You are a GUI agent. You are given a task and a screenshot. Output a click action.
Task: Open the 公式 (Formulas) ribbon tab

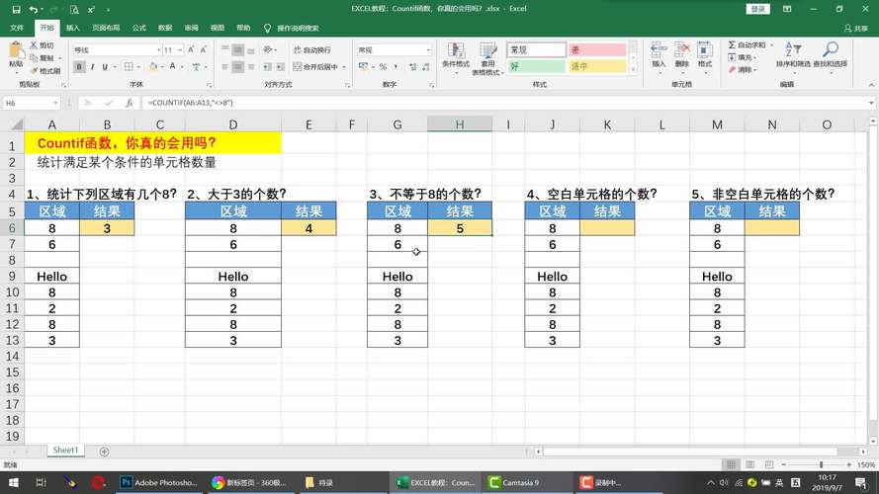click(x=138, y=29)
